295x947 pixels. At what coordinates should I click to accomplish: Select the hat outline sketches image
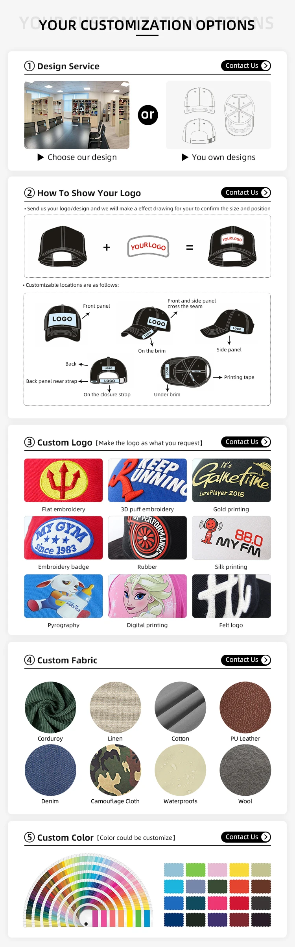(x=218, y=115)
